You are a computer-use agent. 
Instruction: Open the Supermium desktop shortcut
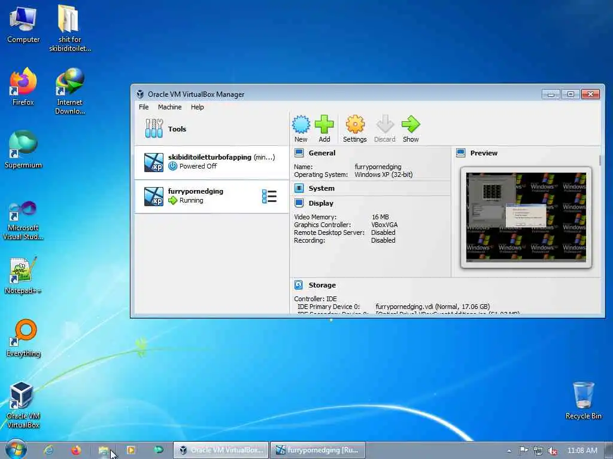23,149
